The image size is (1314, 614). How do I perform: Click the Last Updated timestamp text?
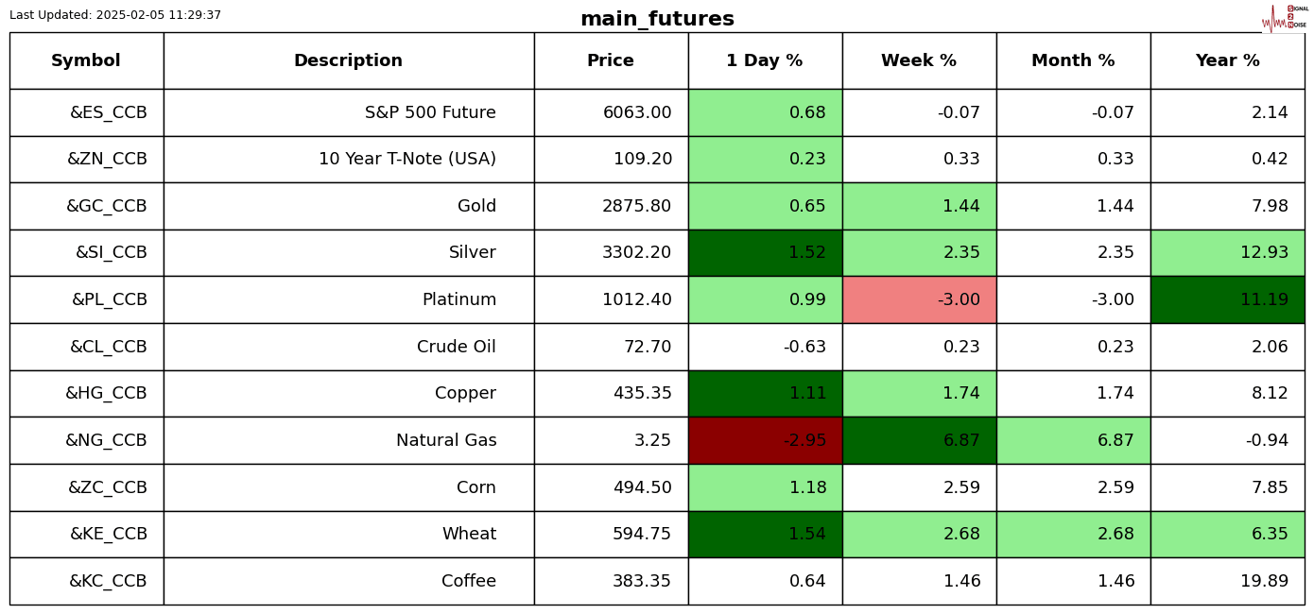tap(115, 15)
